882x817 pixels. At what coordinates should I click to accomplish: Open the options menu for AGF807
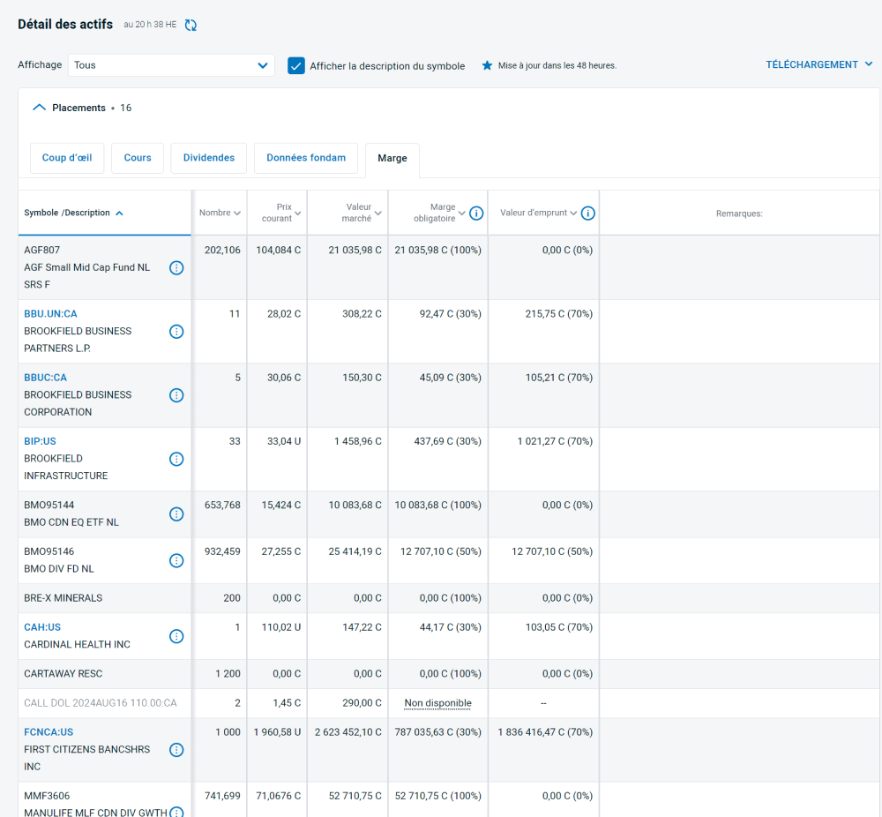pos(176,267)
